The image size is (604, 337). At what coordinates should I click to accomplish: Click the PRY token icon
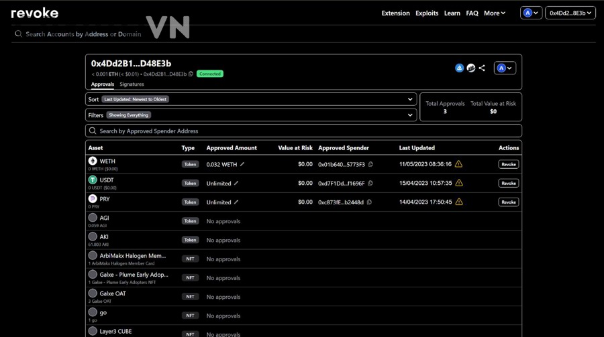coord(93,198)
